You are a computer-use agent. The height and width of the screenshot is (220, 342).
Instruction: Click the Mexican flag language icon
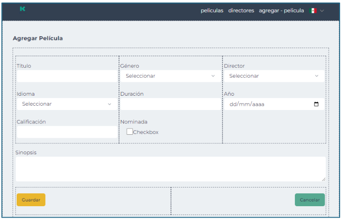[312, 10]
